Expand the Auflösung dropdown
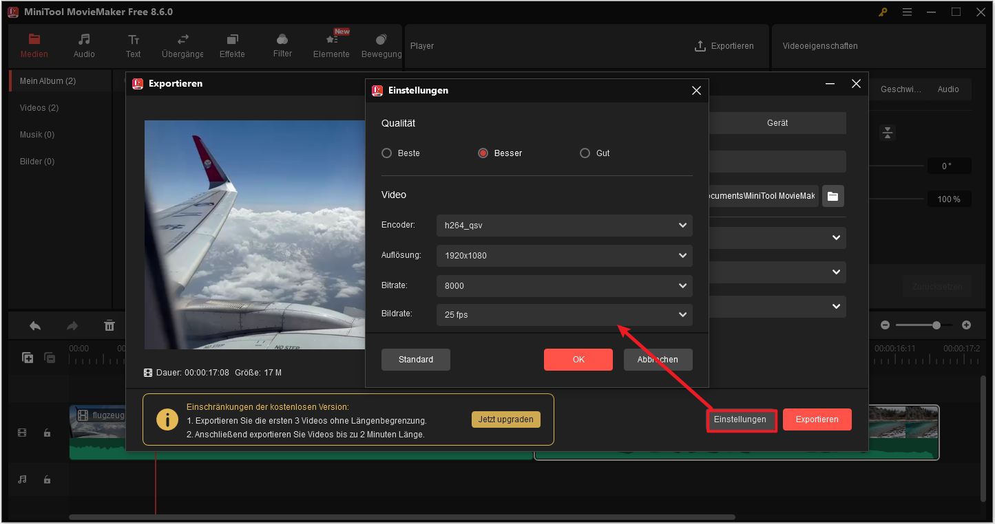Viewport: 995px width, 524px height. tap(563, 255)
